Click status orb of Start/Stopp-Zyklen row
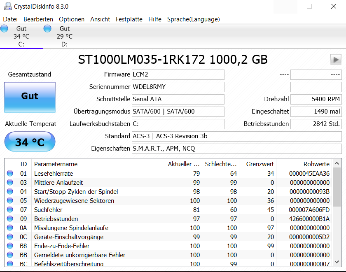The height and width of the screenshot is (272, 346). pyautogui.click(x=10, y=191)
